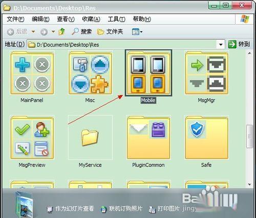Screen dimensions: 256x218
Task: Open the PluginCommon folder thumbnail
Action: coord(148,137)
